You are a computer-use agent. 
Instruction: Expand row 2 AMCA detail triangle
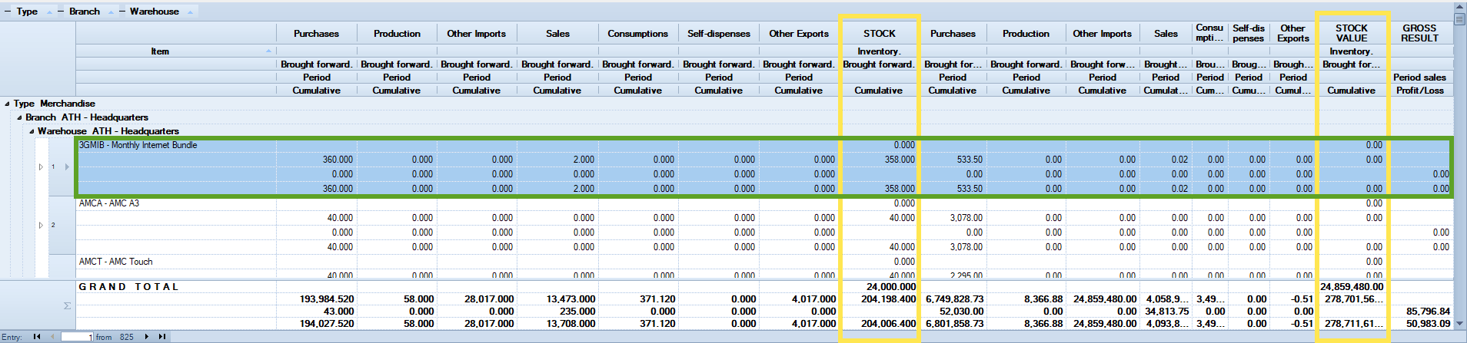pyautogui.click(x=41, y=225)
